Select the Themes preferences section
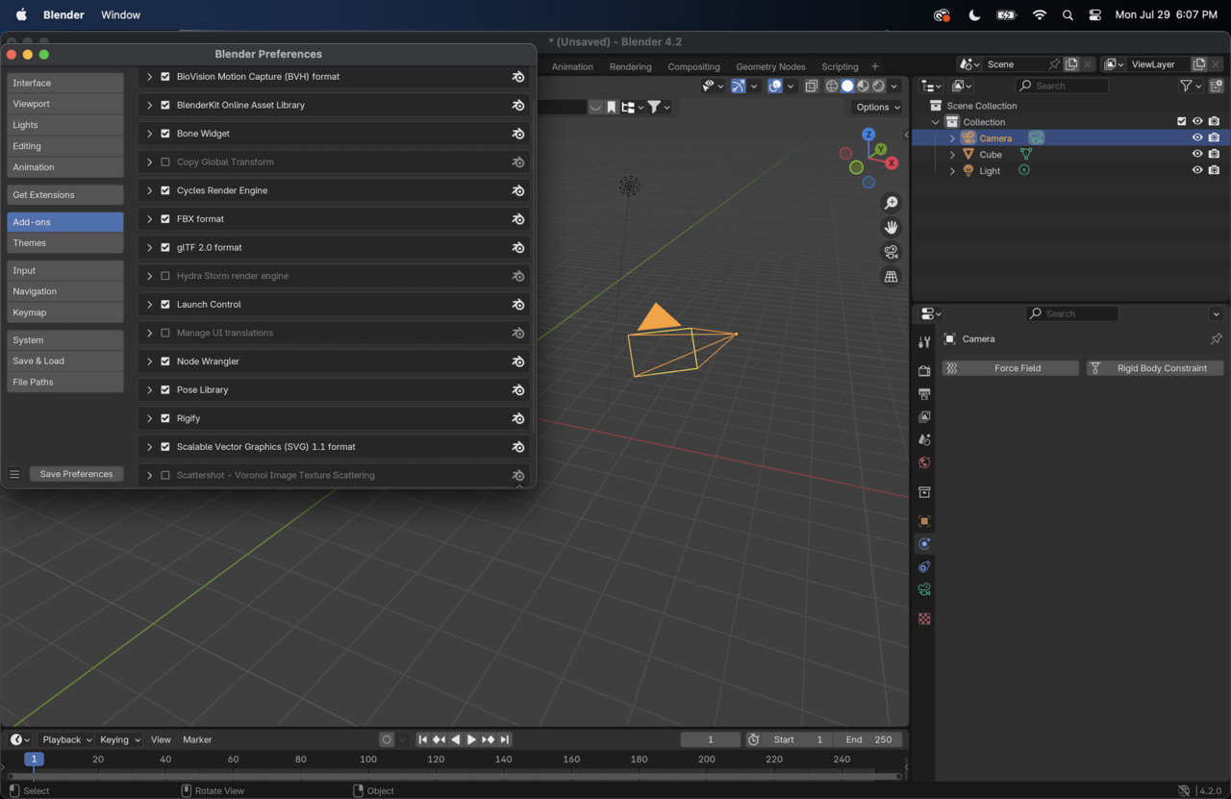 click(64, 243)
